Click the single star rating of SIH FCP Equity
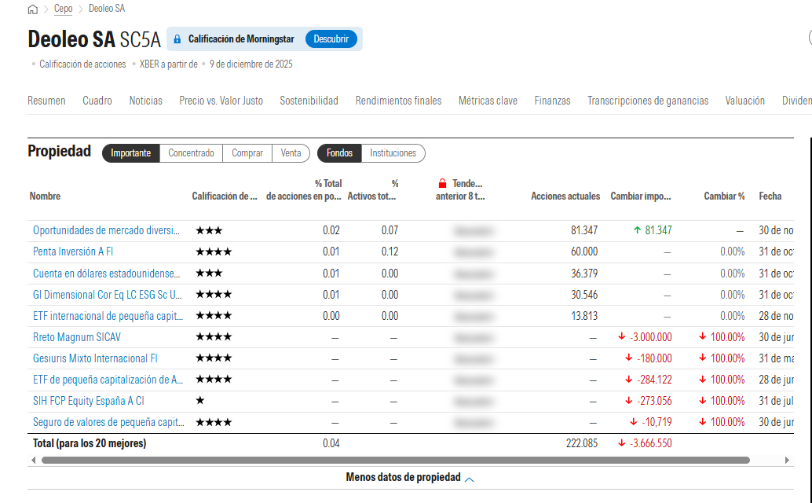Viewport: 812px width, 503px height. point(200,401)
